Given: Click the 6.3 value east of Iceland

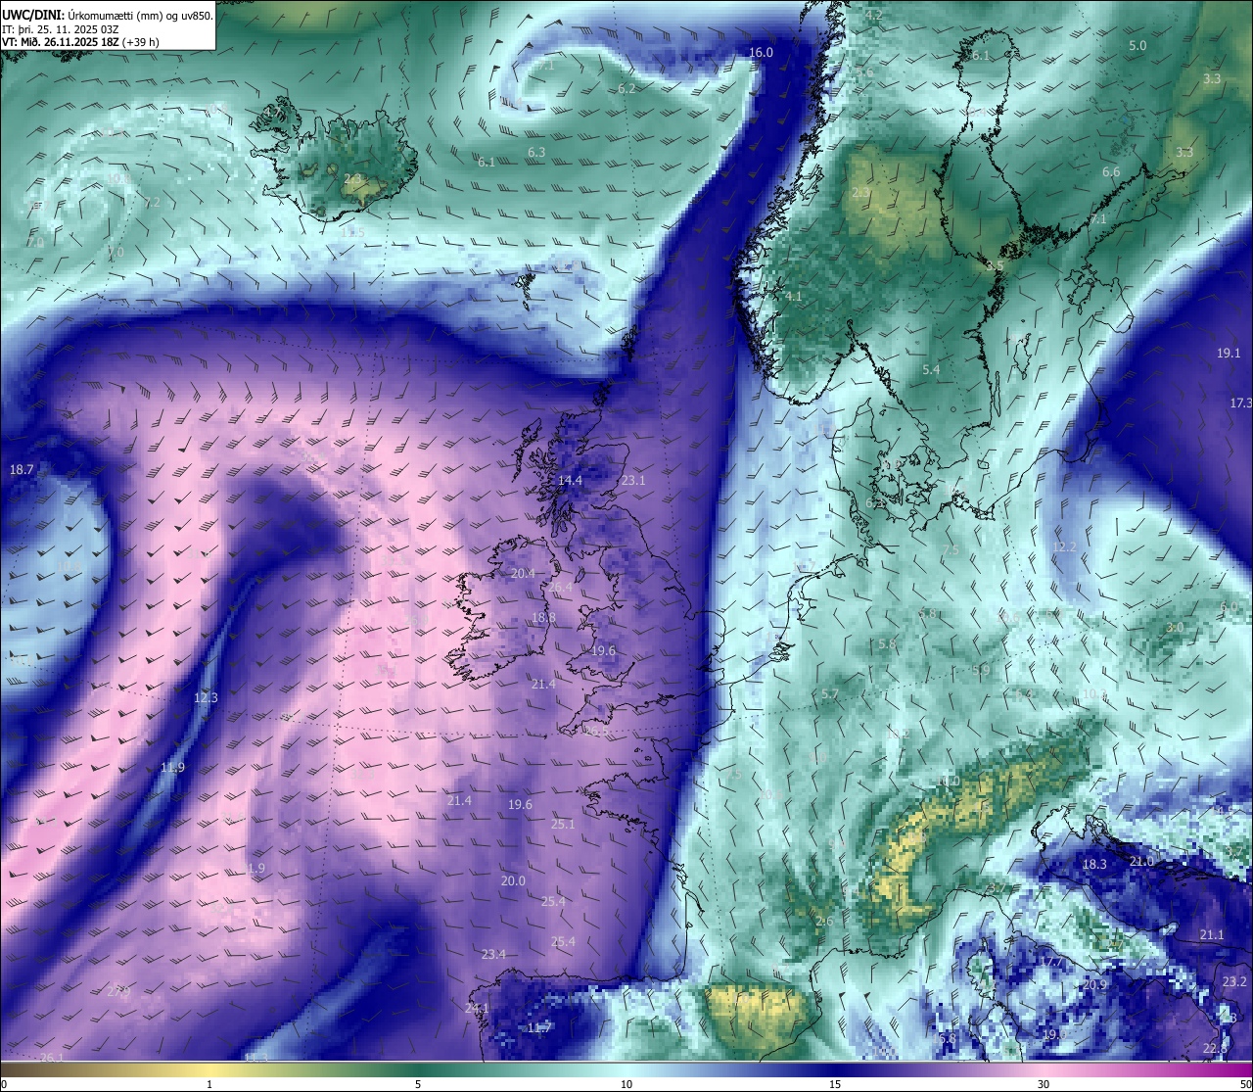Looking at the screenshot, I should (536, 153).
